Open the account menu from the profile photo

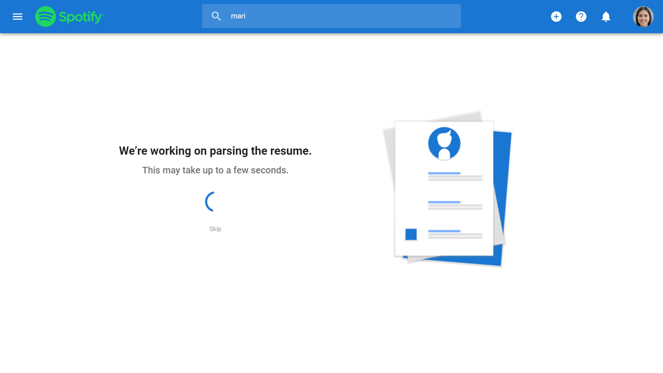[x=644, y=16]
